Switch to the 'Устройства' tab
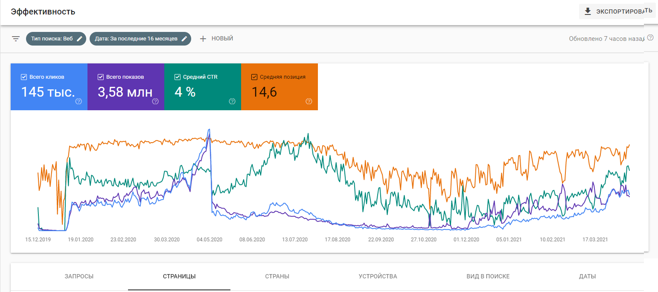Viewport: 658px width, 292px height. (378, 276)
